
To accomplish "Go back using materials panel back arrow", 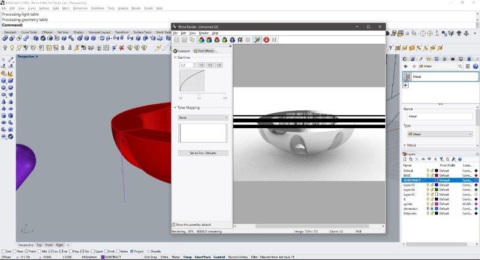I will 406,66.
